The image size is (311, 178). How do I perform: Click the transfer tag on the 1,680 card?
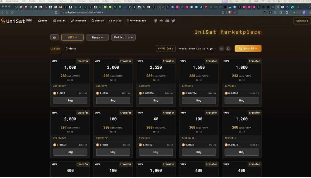pos(211,61)
